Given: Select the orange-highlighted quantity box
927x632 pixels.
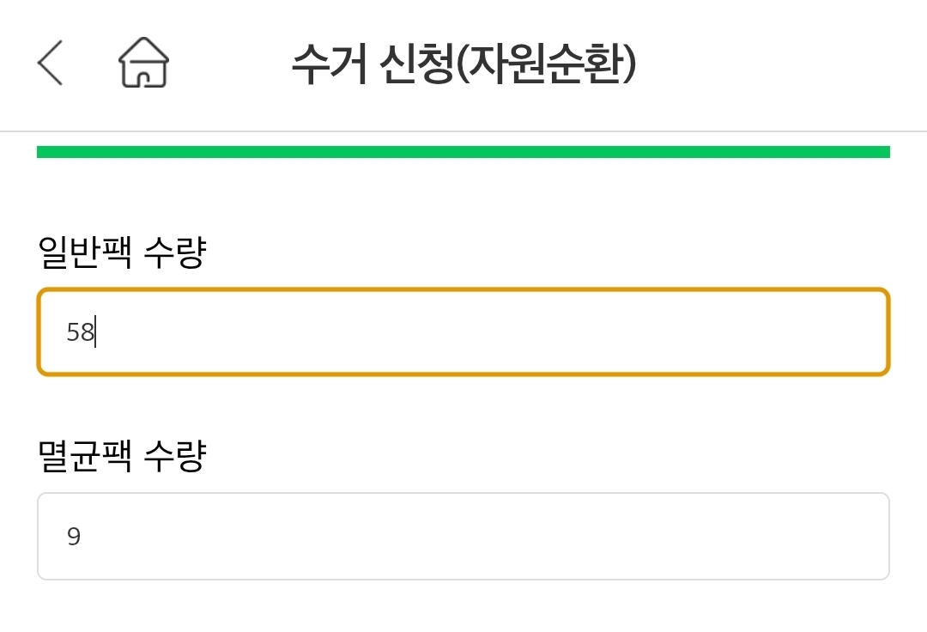Looking at the screenshot, I should click(463, 332).
